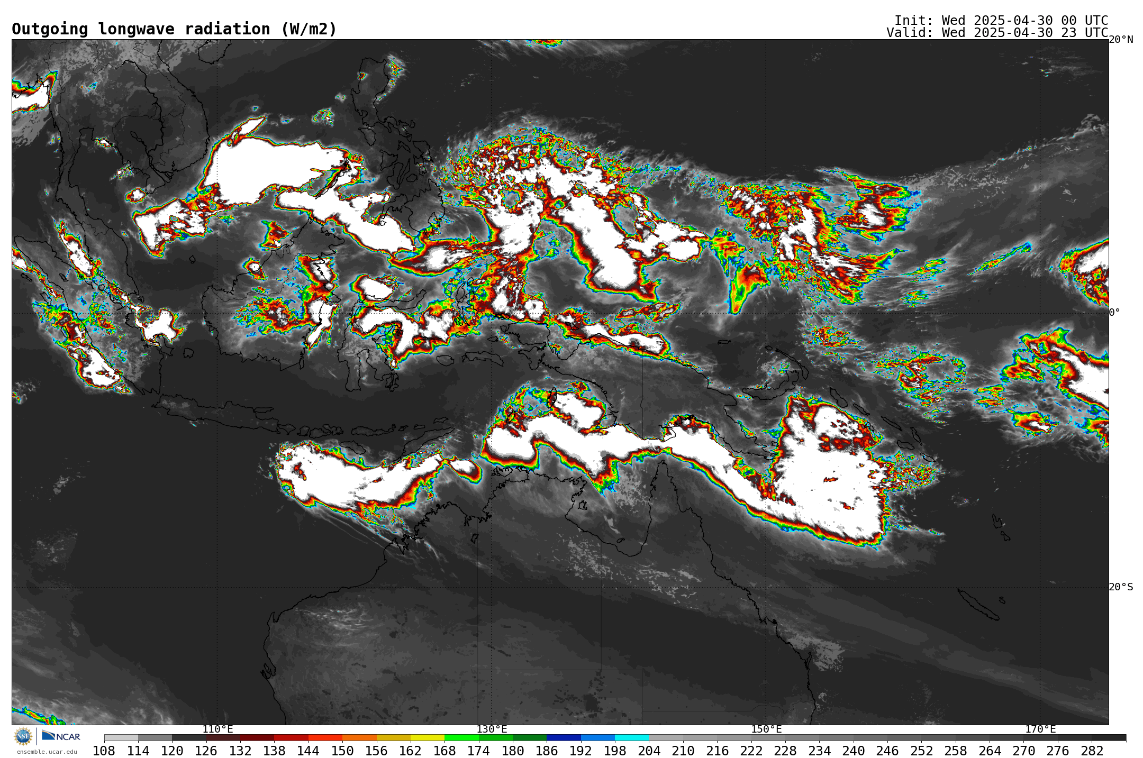
Task: Click the colorbar tick value 282
Action: 1092,751
